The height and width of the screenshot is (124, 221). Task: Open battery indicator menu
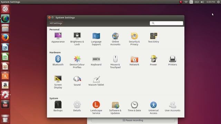(x=196, y=2)
